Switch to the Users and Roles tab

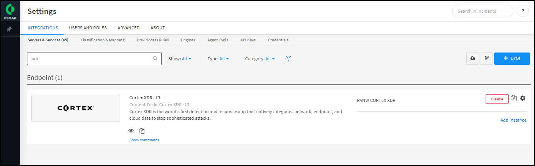88,28
